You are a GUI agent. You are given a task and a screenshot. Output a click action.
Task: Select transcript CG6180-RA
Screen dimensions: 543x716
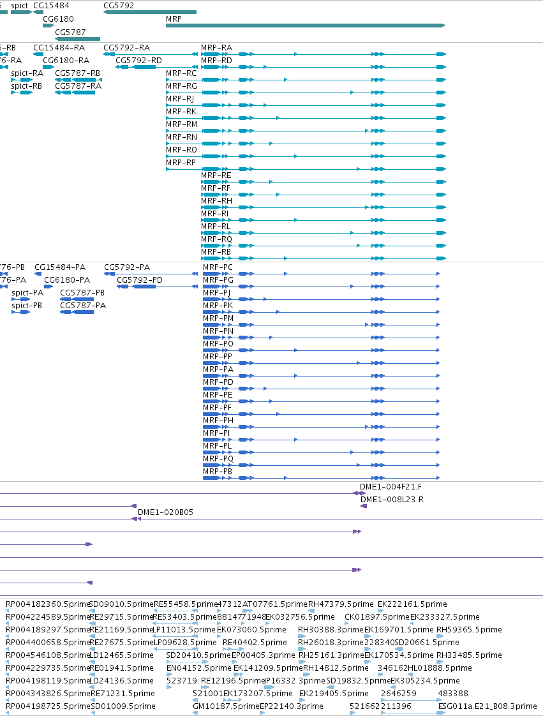click(x=66, y=61)
